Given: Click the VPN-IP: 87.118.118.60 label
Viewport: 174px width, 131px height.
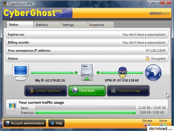Looking at the screenshot, I should [122, 80].
